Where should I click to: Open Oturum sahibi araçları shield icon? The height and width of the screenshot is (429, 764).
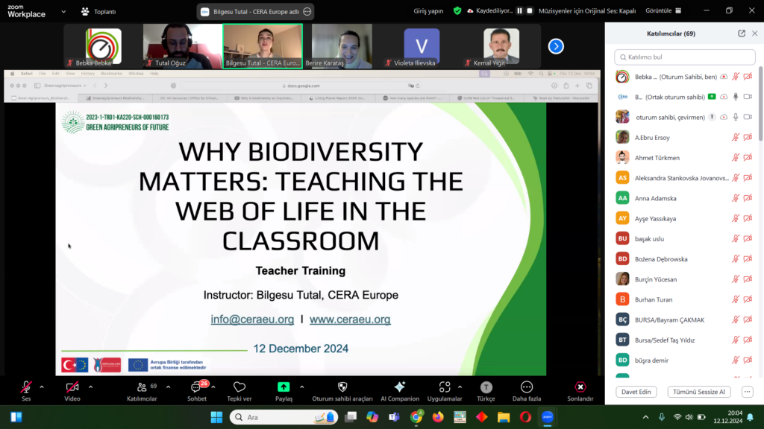342,387
